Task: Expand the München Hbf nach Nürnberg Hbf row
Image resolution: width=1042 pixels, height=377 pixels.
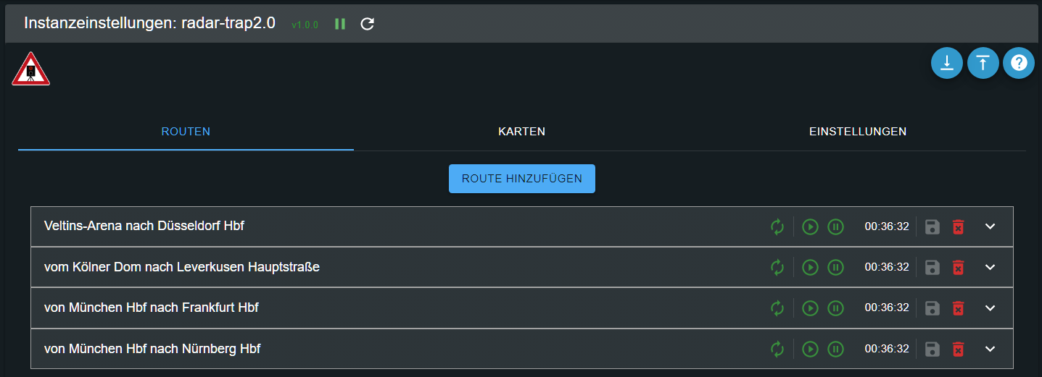Action: coord(991,350)
